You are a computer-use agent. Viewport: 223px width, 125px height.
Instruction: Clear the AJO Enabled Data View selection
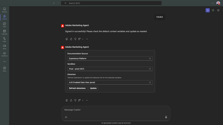pyautogui.click(x=150, y=82)
